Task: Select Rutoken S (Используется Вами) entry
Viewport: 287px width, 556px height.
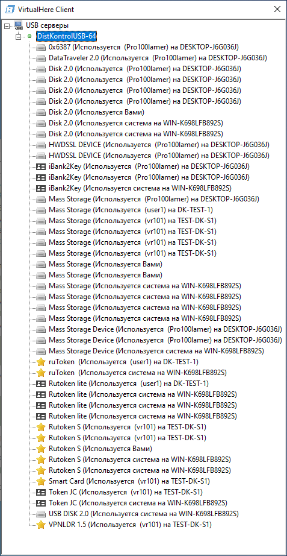Action: point(100,449)
